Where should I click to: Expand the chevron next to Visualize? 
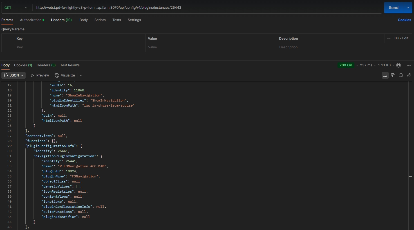pyautogui.click(x=81, y=75)
